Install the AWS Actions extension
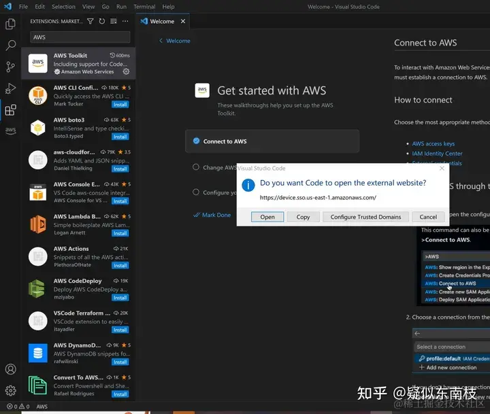 coord(120,265)
